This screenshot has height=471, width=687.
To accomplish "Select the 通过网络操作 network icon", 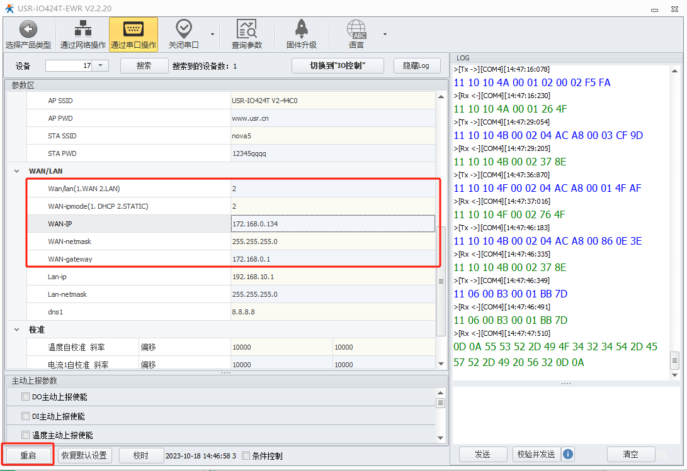I will (82, 29).
